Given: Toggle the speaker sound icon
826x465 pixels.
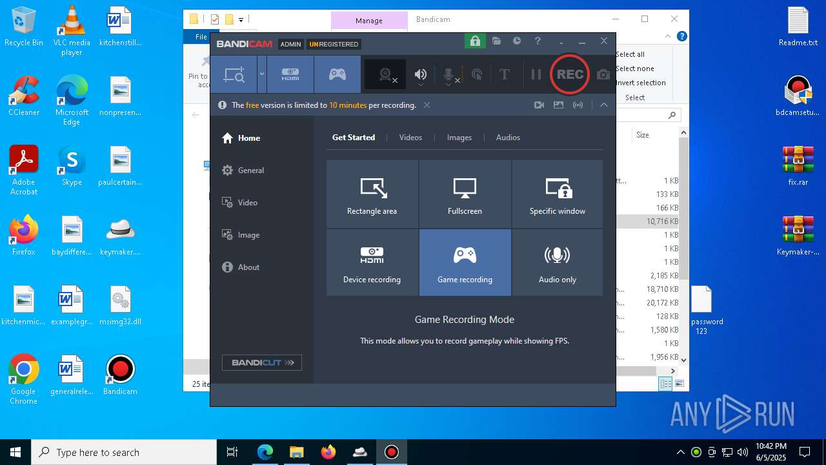Looking at the screenshot, I should (421, 75).
